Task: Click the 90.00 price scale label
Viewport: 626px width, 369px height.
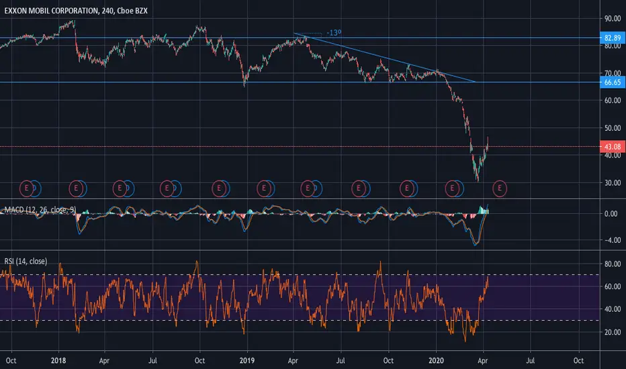Action: [x=613, y=18]
